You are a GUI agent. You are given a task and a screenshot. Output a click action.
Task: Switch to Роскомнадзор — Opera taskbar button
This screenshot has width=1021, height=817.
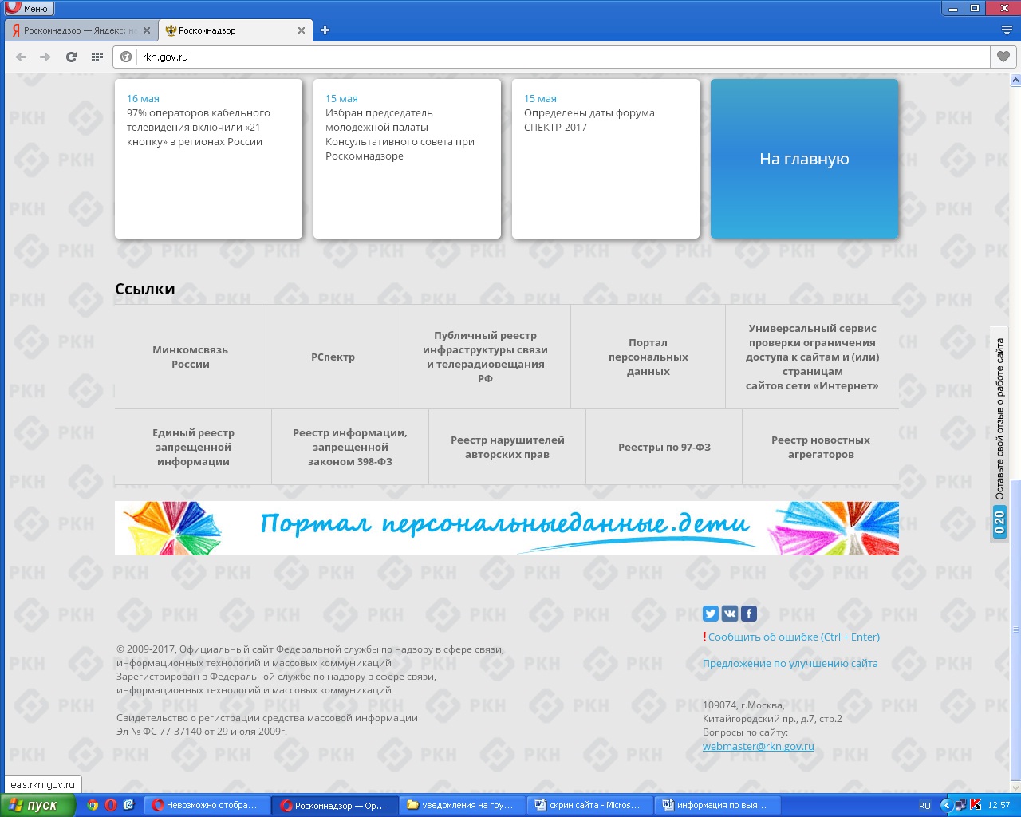[x=335, y=805]
